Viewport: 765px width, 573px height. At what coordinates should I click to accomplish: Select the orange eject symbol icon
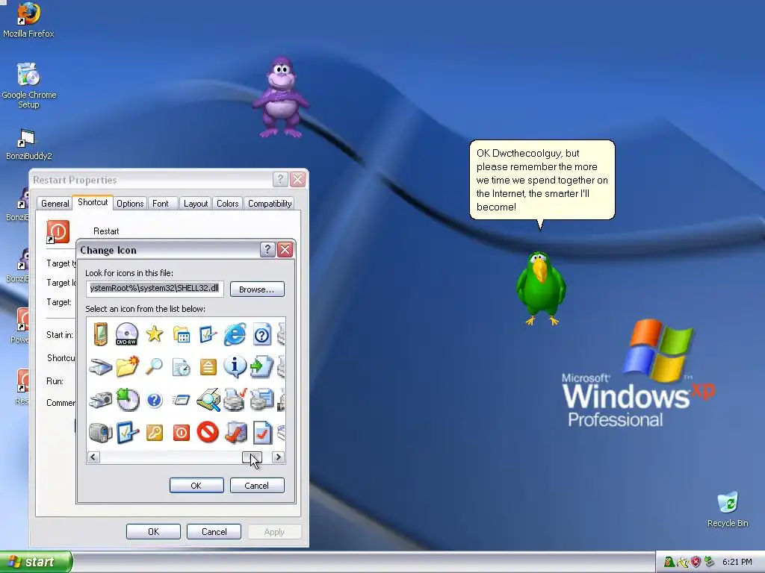(x=208, y=367)
